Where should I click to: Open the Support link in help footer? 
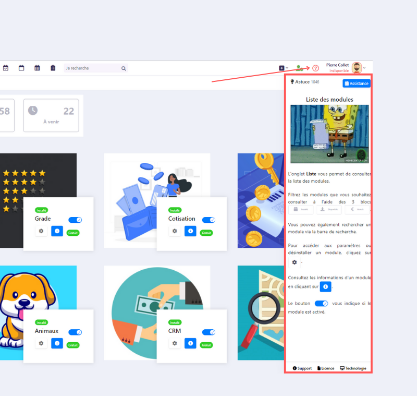[302, 368]
